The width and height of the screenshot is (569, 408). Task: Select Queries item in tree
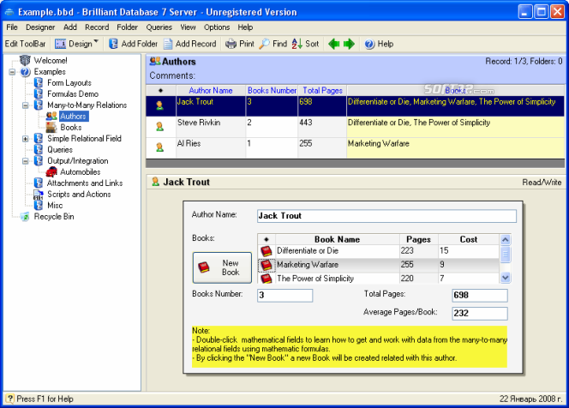pos(60,149)
